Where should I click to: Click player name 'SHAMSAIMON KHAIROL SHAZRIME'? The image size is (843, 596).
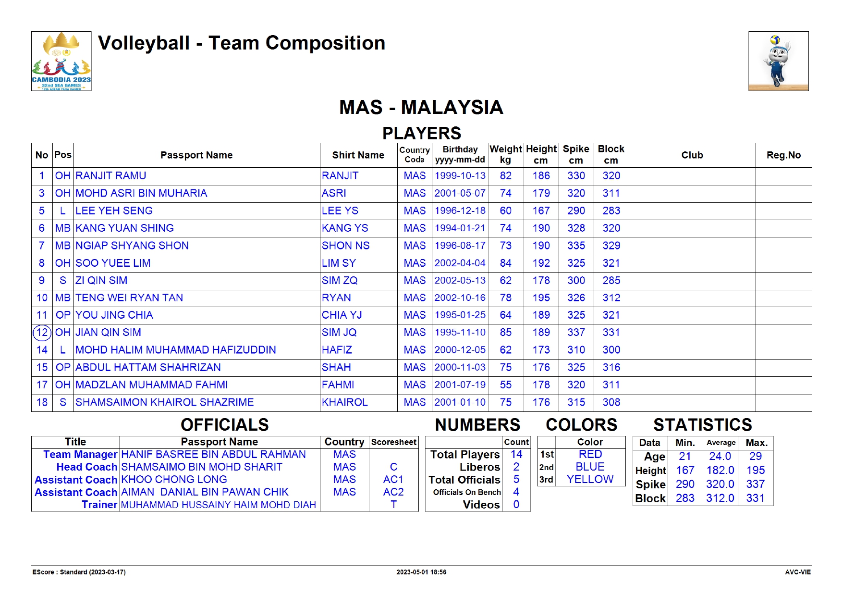[165, 402]
